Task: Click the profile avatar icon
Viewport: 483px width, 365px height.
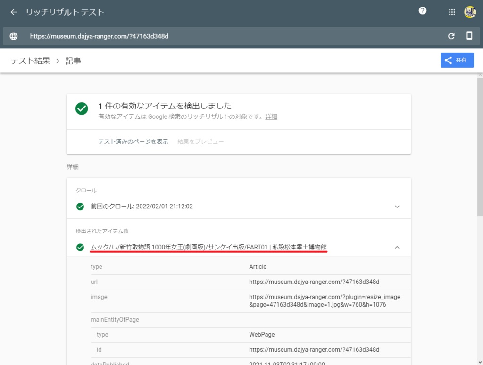Action: coord(470,12)
